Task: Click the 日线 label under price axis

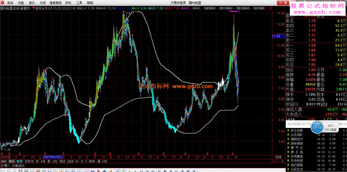Action: click(x=278, y=157)
